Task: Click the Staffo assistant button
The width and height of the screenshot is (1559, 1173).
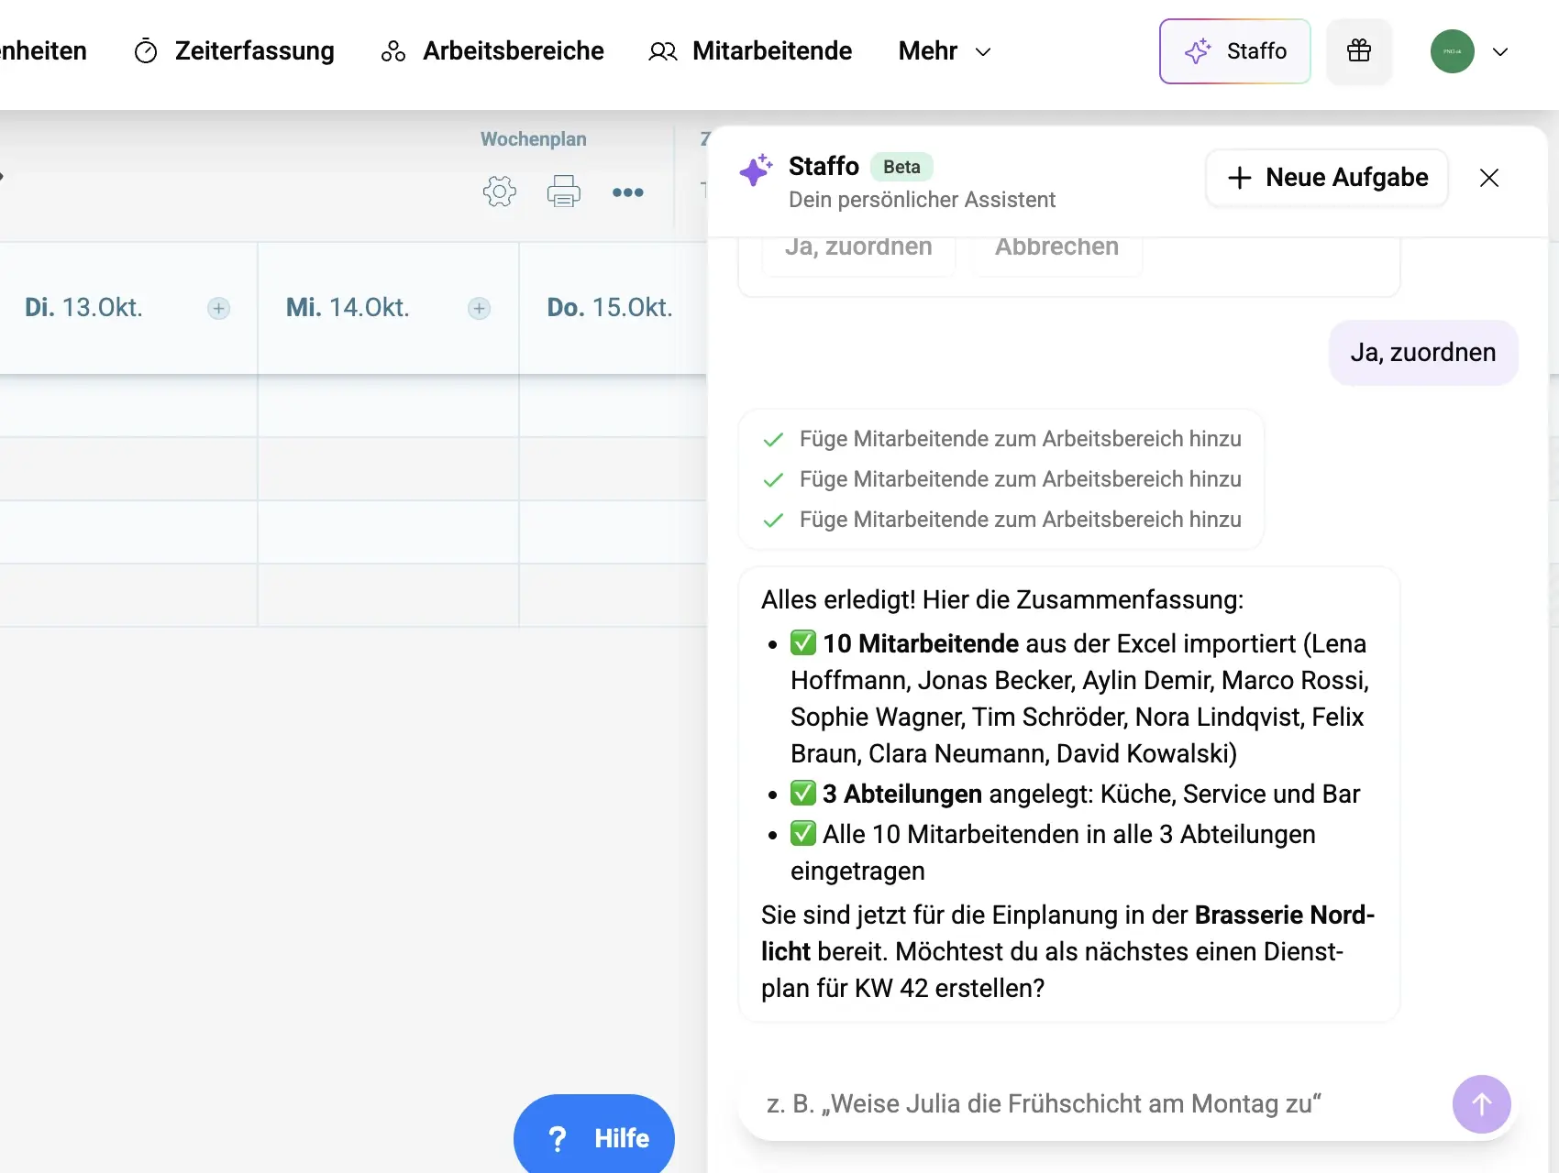Action: (x=1235, y=51)
